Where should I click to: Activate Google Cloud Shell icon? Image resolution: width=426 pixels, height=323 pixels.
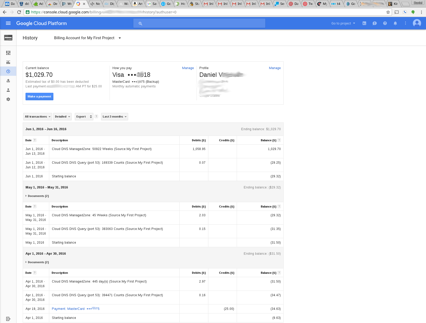pyautogui.click(x=364, y=23)
